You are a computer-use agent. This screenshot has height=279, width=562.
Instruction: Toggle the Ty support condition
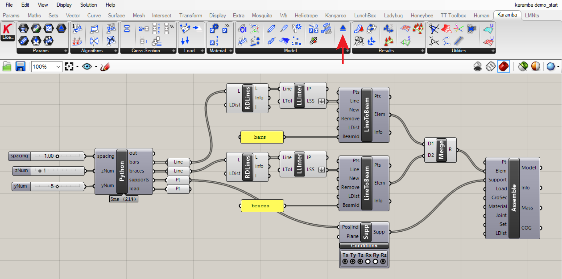(x=353, y=261)
